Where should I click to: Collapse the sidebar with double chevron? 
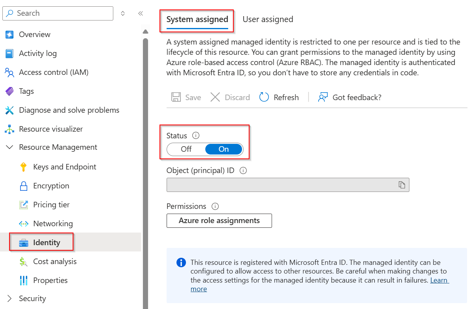[x=141, y=13]
